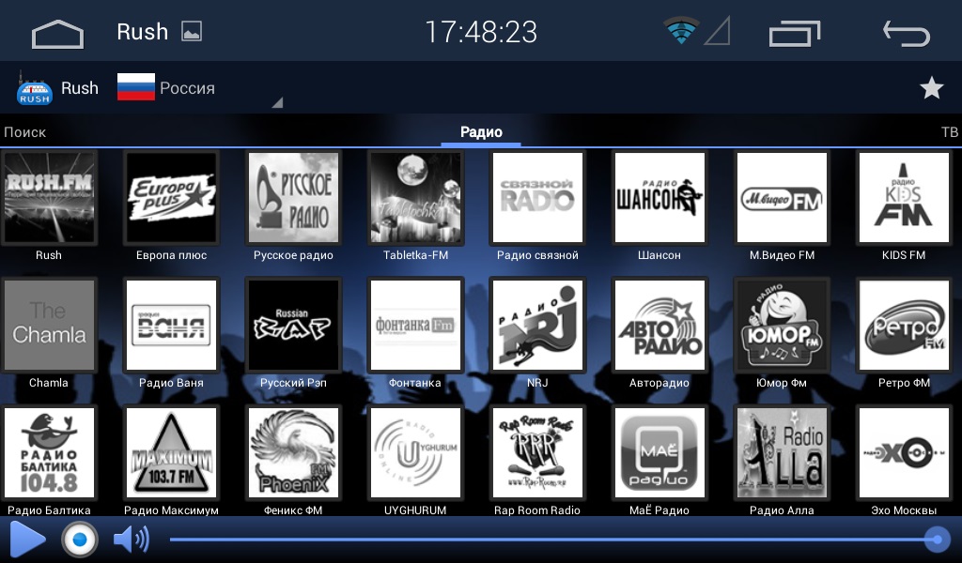The width and height of the screenshot is (962, 563).
Task: Tap the Android home button
Action: (x=57, y=34)
